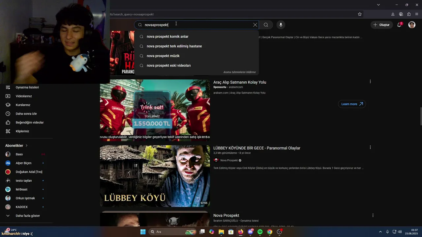
Task: Choose suggestion nova prospekt eski videoları
Action: coord(196,66)
